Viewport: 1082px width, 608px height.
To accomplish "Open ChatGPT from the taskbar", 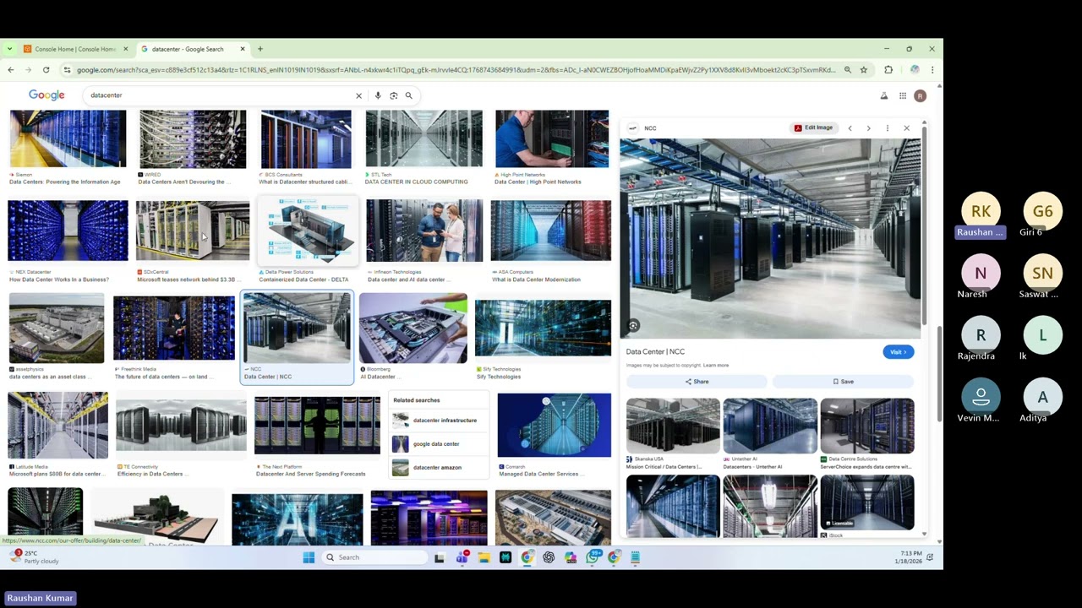I will (x=549, y=557).
